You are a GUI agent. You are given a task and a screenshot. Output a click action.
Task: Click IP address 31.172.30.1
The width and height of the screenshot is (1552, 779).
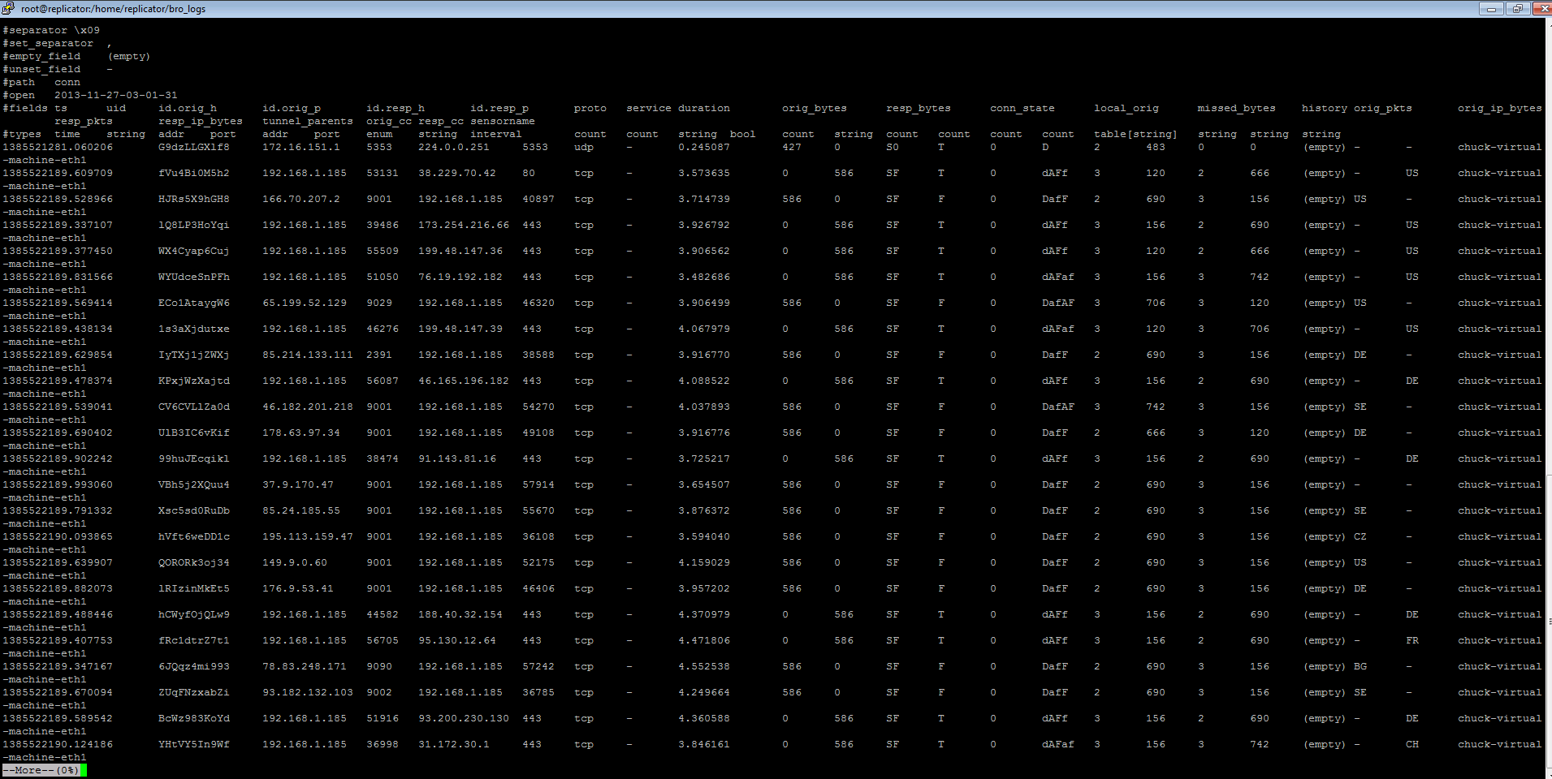(x=454, y=745)
